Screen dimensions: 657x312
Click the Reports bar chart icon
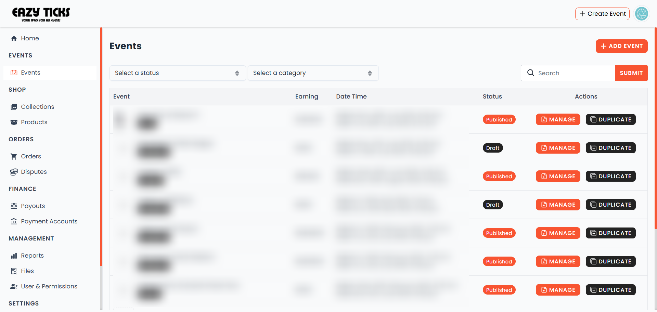(x=14, y=255)
